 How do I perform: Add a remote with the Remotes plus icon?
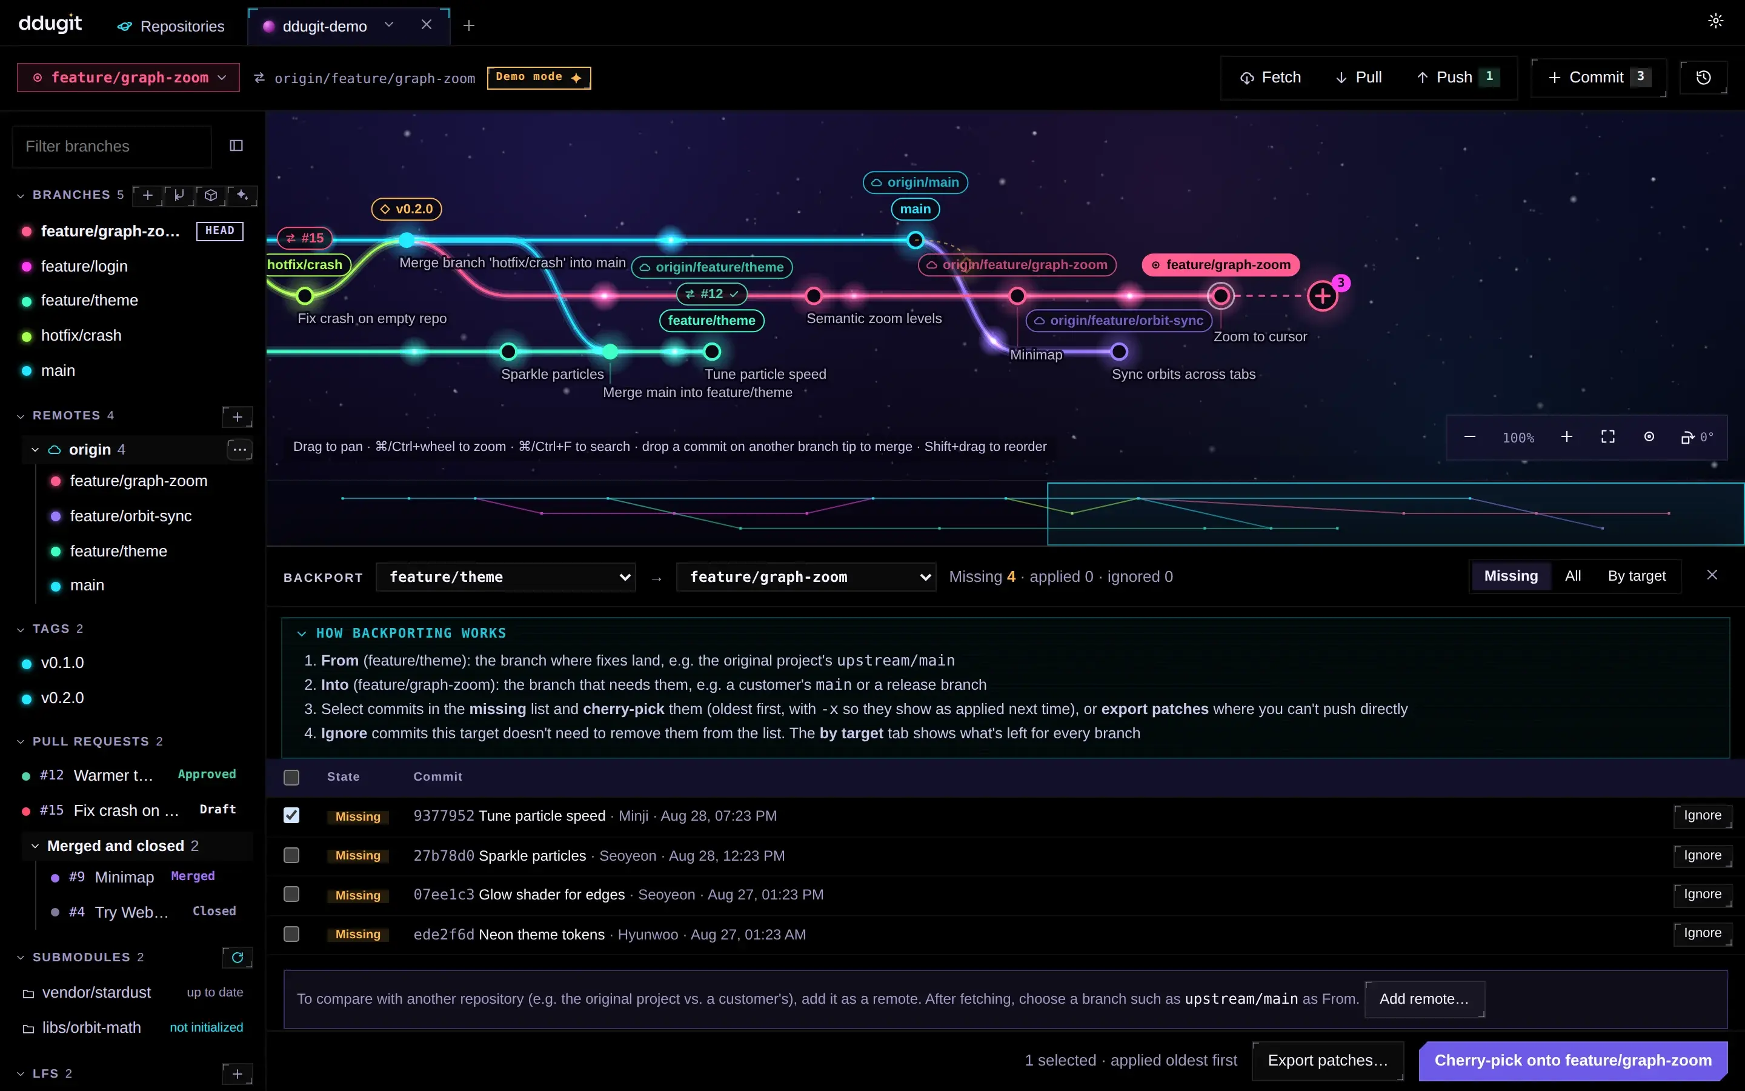point(238,416)
